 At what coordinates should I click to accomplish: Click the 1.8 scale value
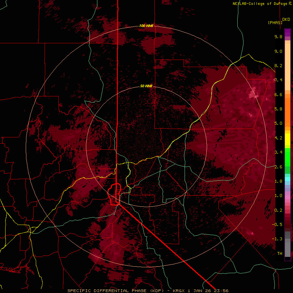coord(278,181)
